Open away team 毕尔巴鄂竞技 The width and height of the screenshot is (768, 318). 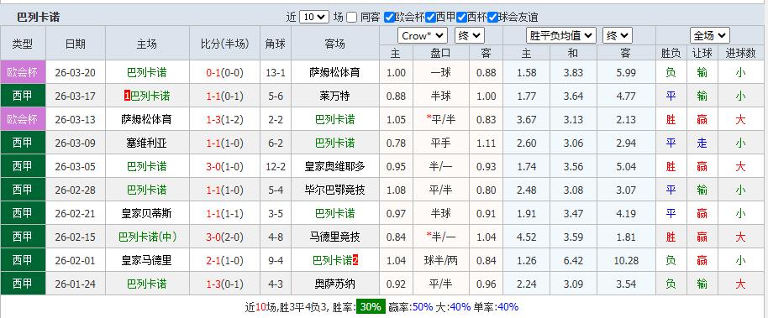(335, 190)
